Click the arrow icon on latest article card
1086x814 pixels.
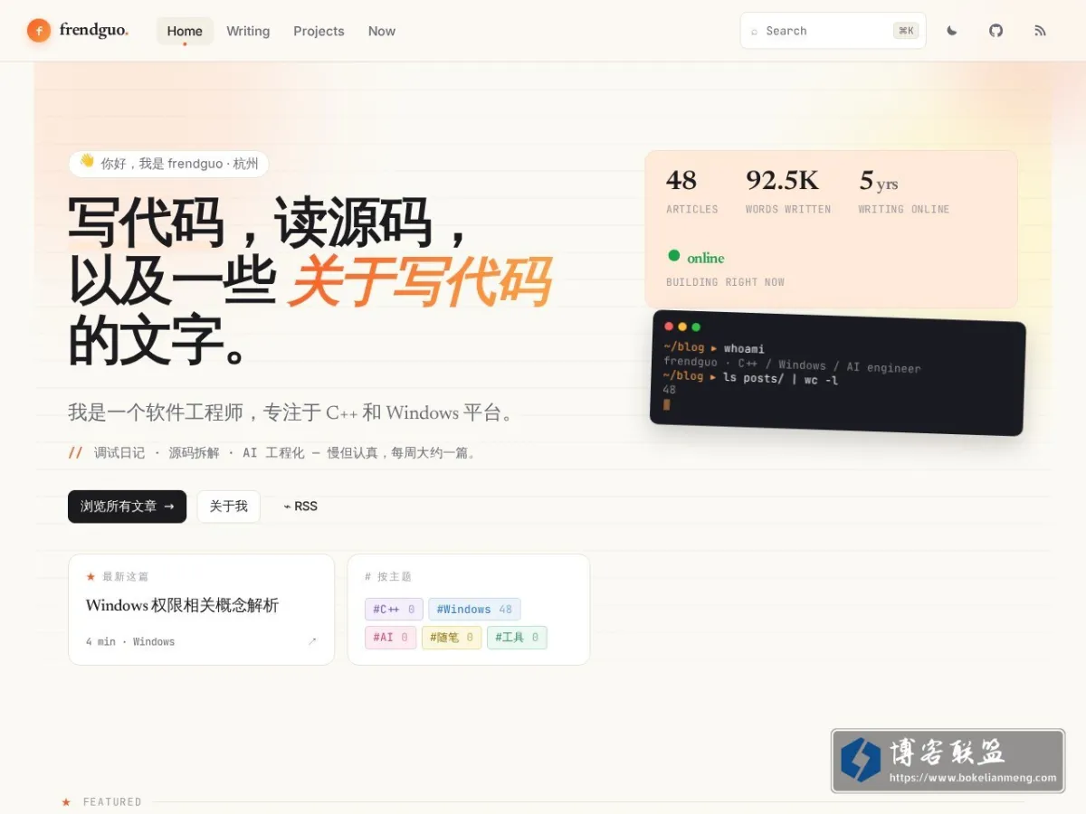coord(312,641)
